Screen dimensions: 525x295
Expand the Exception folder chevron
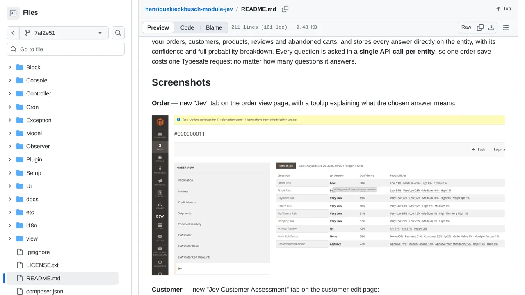pos(10,120)
